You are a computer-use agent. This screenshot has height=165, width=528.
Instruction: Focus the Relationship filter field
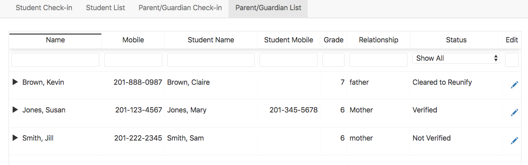pos(378,60)
